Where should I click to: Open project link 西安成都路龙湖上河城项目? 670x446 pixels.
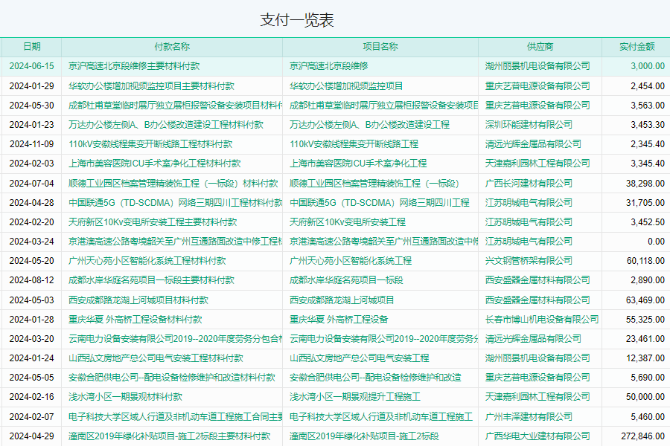click(x=342, y=300)
